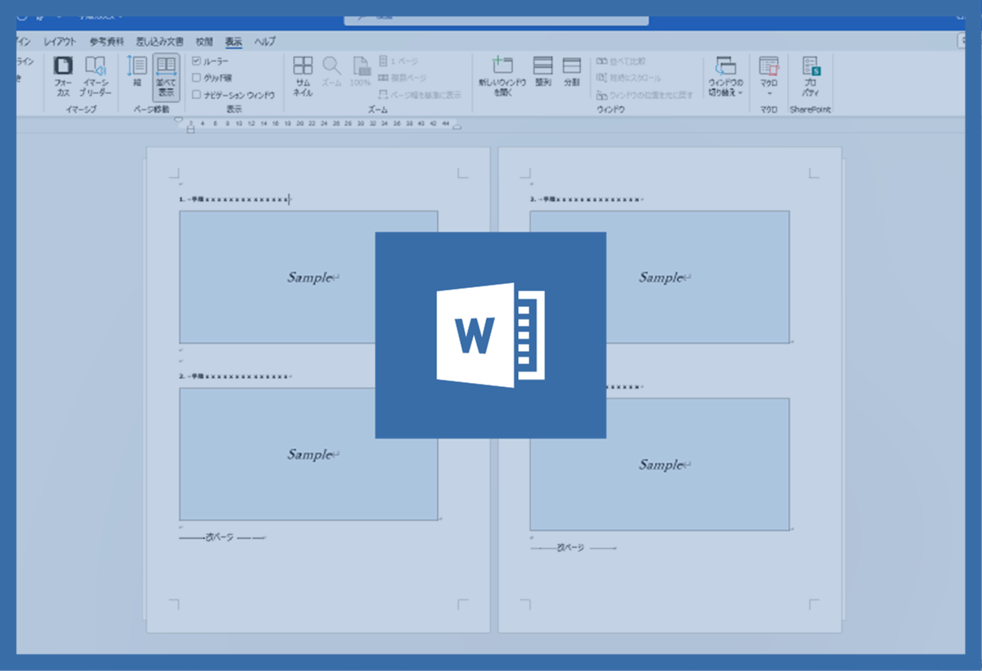Enable ナビゲーション ウィンドウ checkbox
The height and width of the screenshot is (671, 982).
[x=196, y=95]
